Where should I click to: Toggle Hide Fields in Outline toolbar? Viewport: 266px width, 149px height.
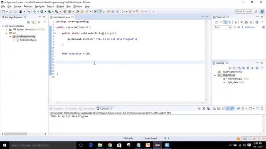click(244, 68)
